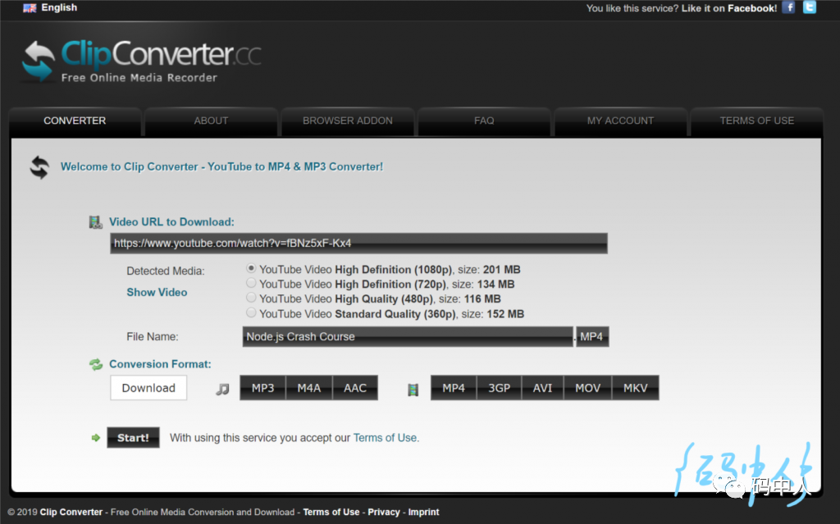Select MP4 conversion format button
This screenshot has width=840, height=524.
[453, 388]
